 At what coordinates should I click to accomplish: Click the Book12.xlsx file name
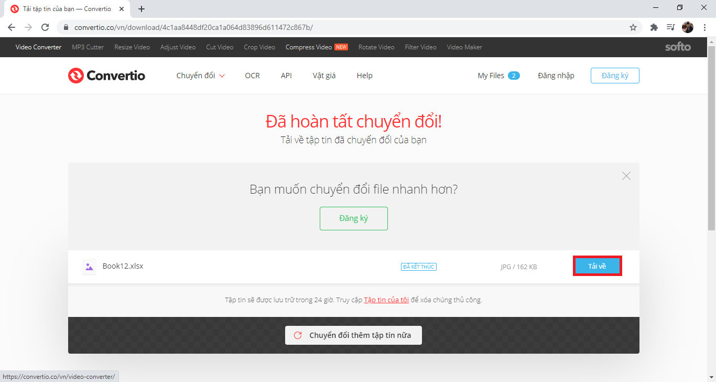123,266
